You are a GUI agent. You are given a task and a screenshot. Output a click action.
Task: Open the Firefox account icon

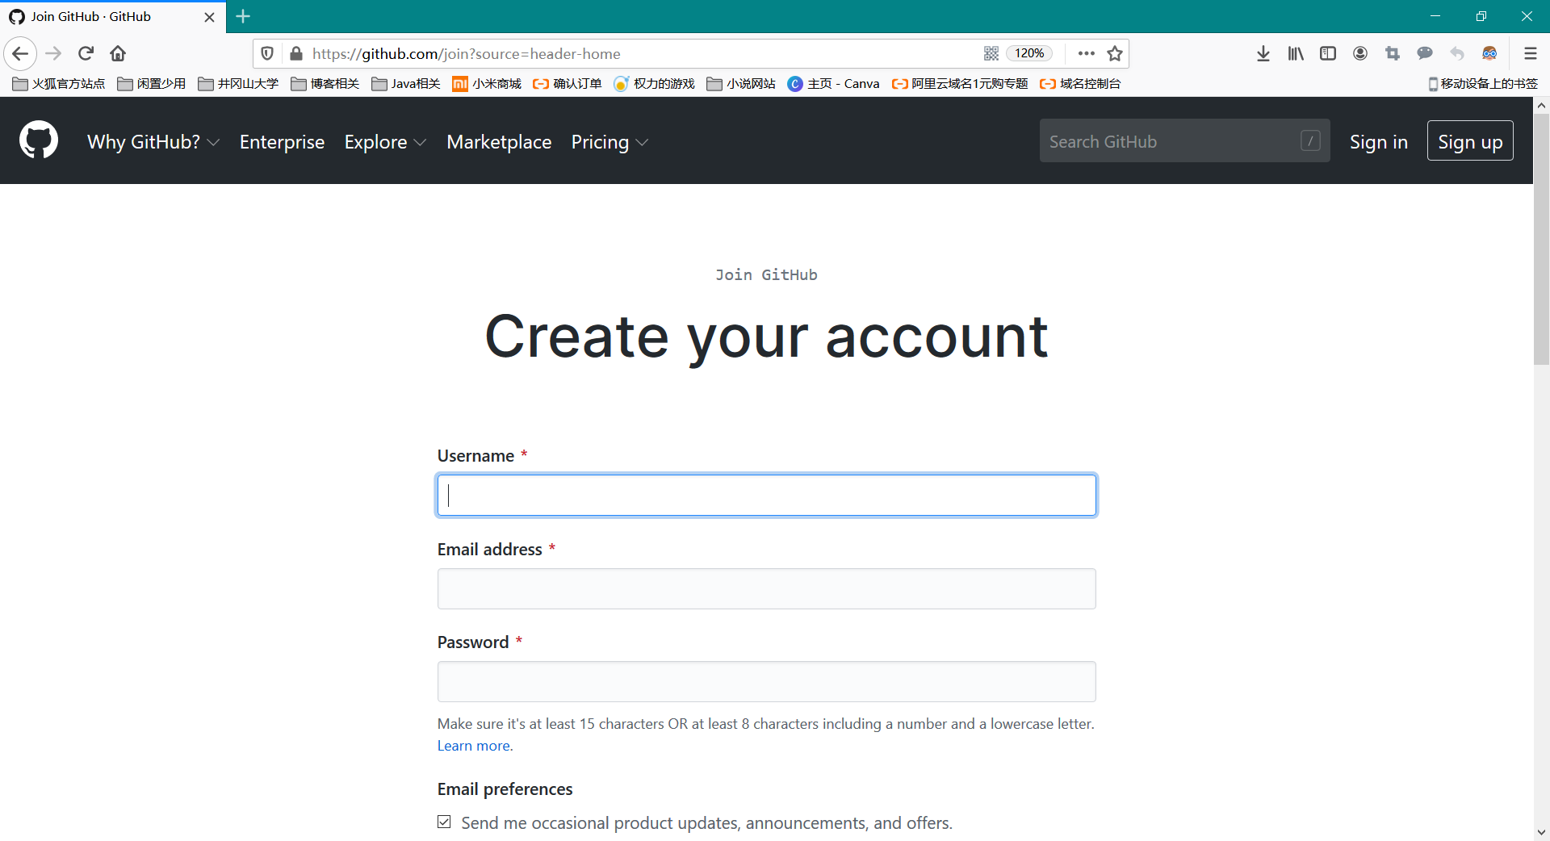point(1360,53)
